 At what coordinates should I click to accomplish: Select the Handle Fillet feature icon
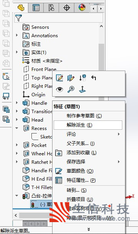[26, 170]
